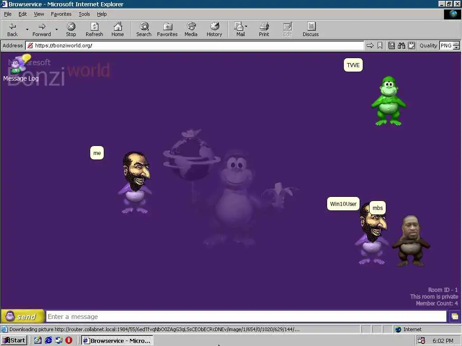This screenshot has height=346, width=462.
Task: Click the page icon left of binoculars
Action: (x=391, y=46)
